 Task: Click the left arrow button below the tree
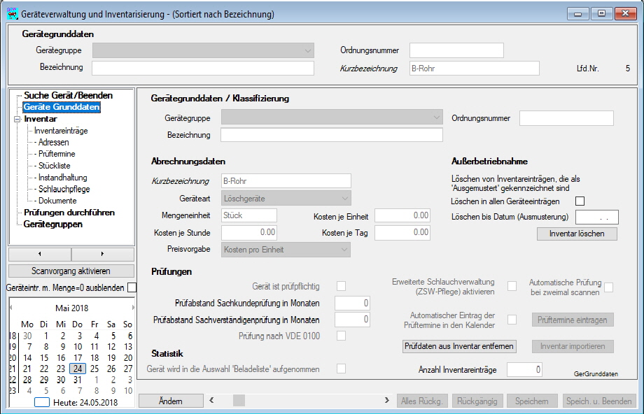[39, 254]
